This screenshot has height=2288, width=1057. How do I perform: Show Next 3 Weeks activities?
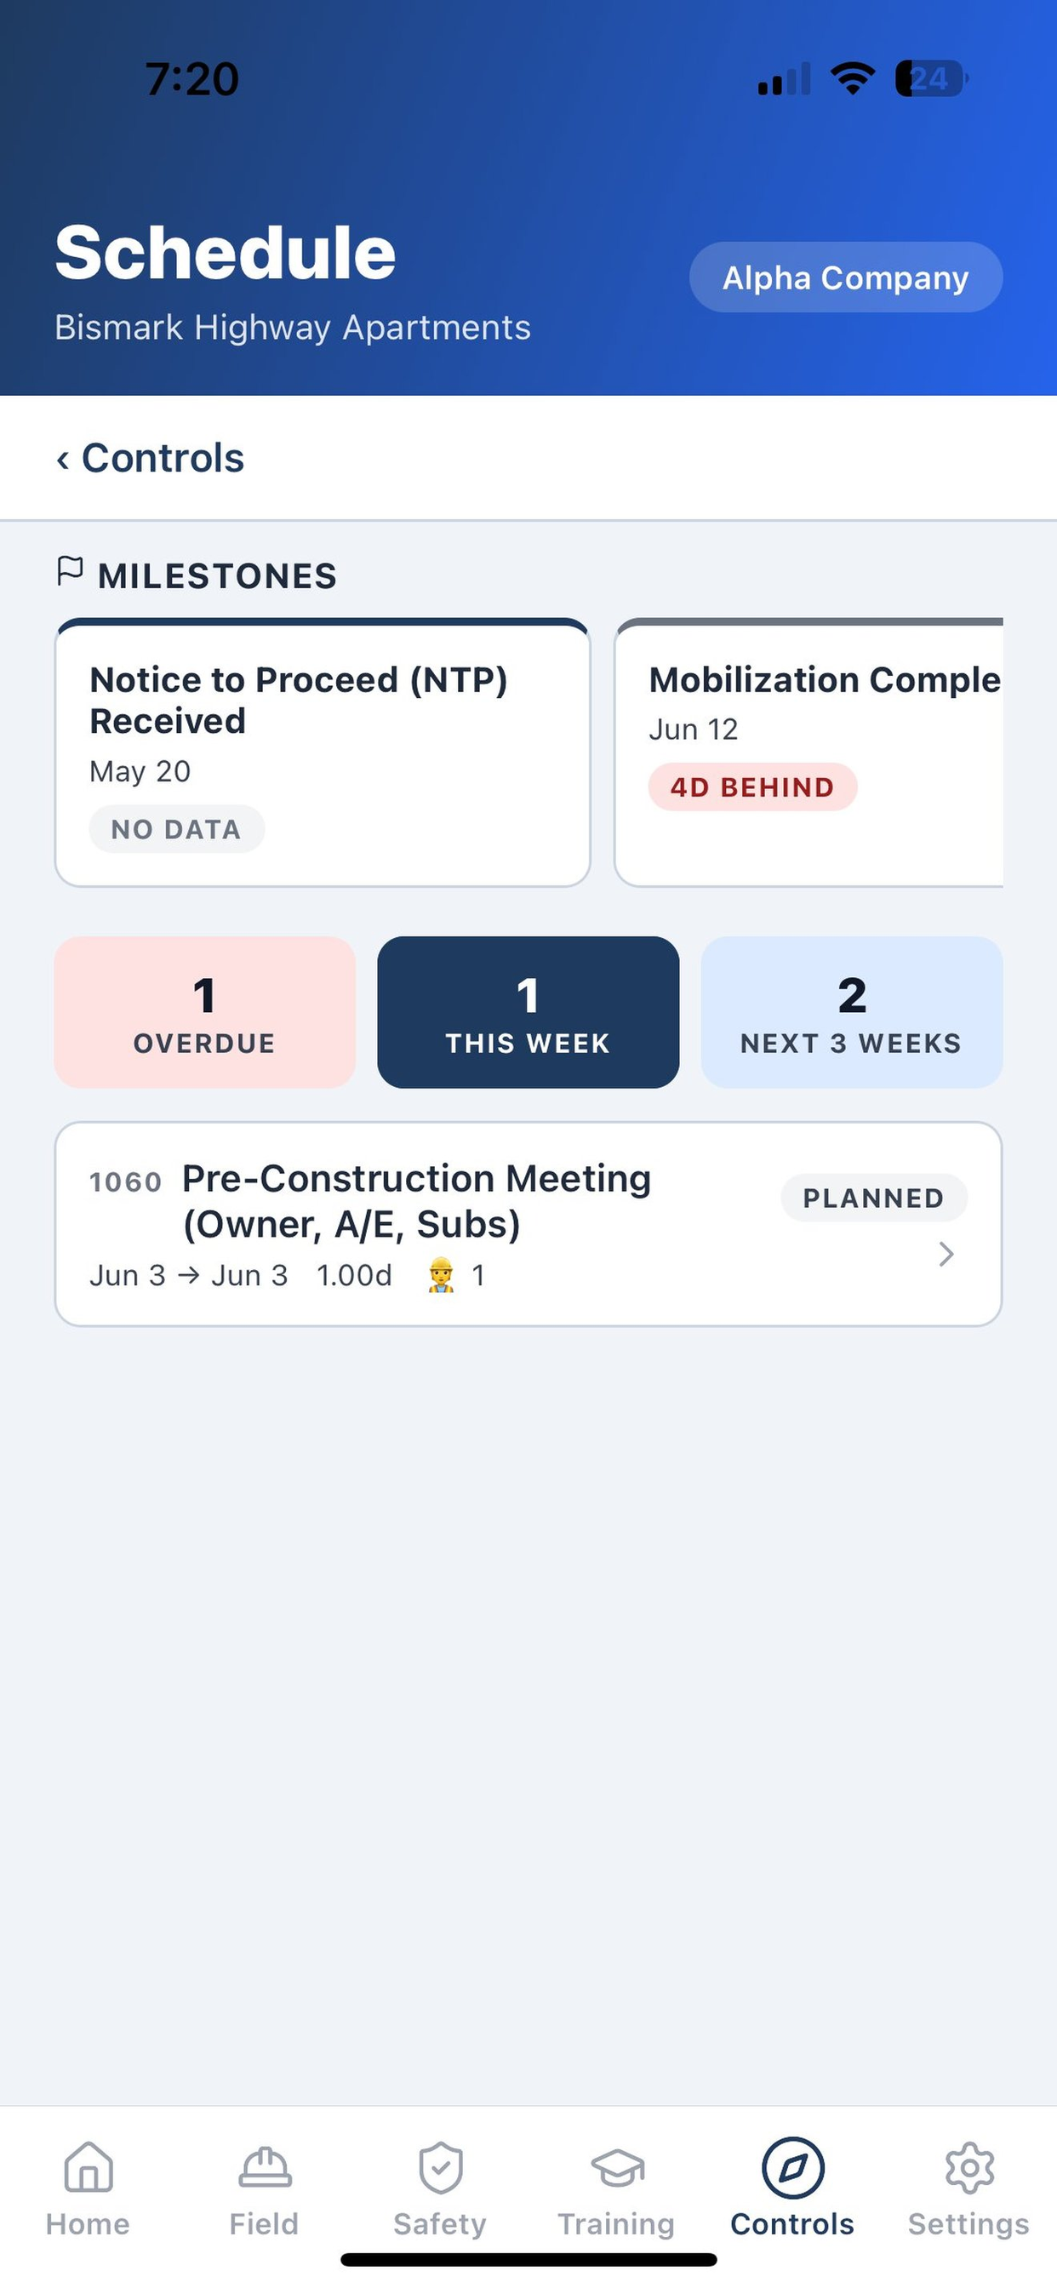pos(852,1013)
